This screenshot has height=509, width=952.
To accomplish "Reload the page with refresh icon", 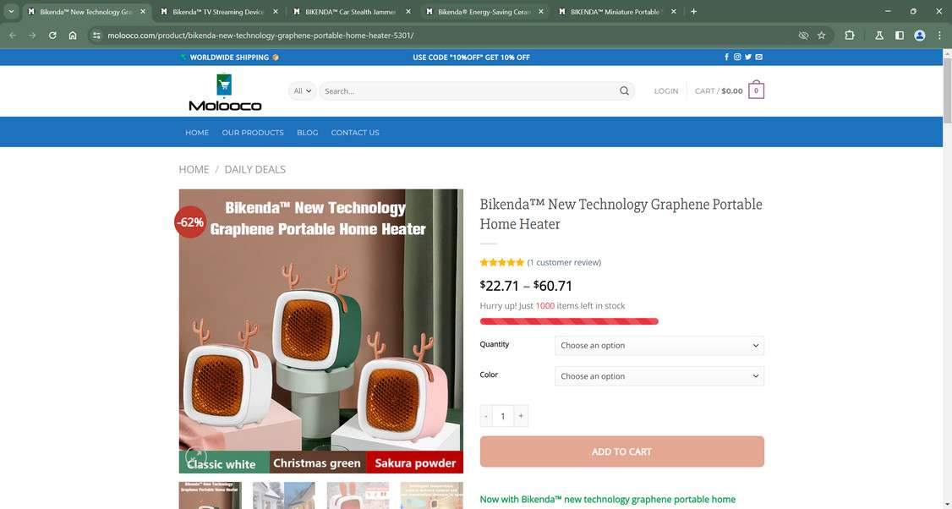I will 52,36.
